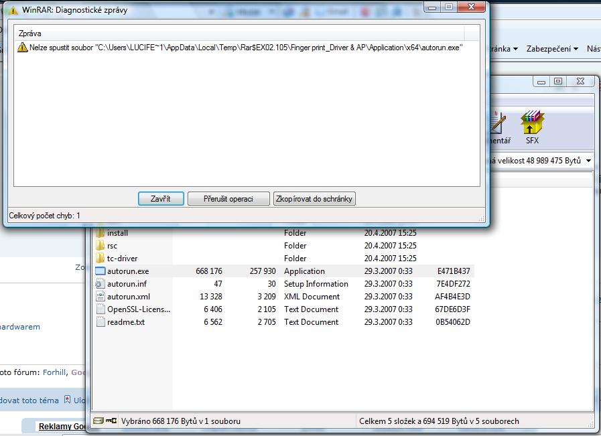601x436 pixels.
Task: Click the readme.txt document icon
Action: 100,322
